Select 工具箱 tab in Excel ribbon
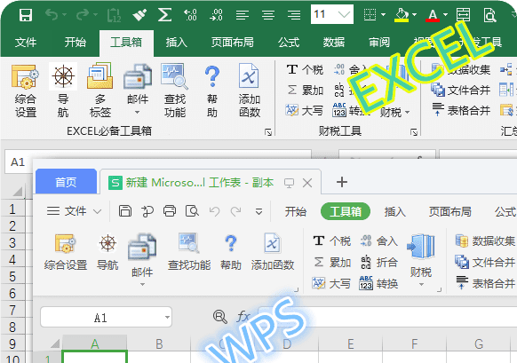Screen dimensions: 517x363 (x=126, y=43)
